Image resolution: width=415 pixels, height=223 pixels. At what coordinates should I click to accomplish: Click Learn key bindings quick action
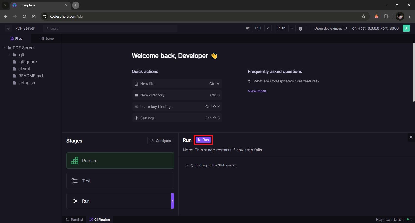[177, 107]
